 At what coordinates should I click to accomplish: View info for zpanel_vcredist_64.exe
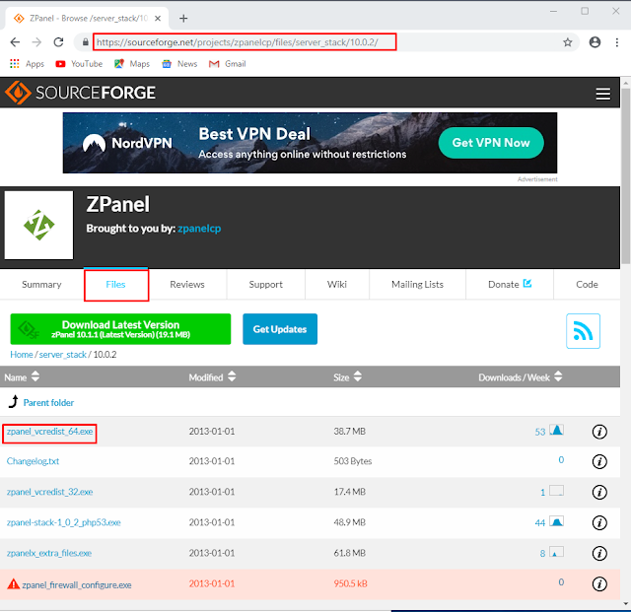599,432
